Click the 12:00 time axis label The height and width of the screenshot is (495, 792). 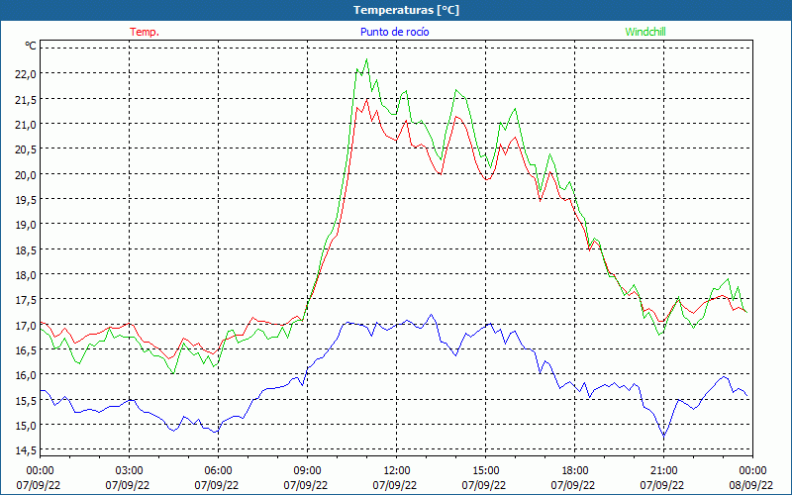[x=397, y=471]
